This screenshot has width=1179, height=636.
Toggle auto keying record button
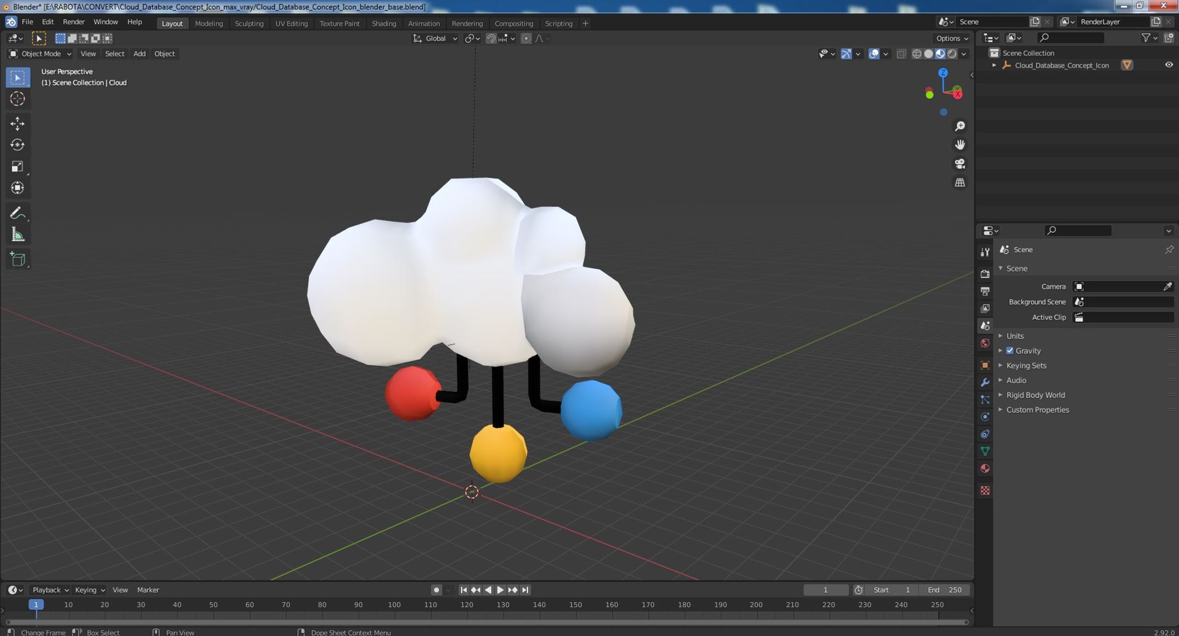(x=436, y=590)
